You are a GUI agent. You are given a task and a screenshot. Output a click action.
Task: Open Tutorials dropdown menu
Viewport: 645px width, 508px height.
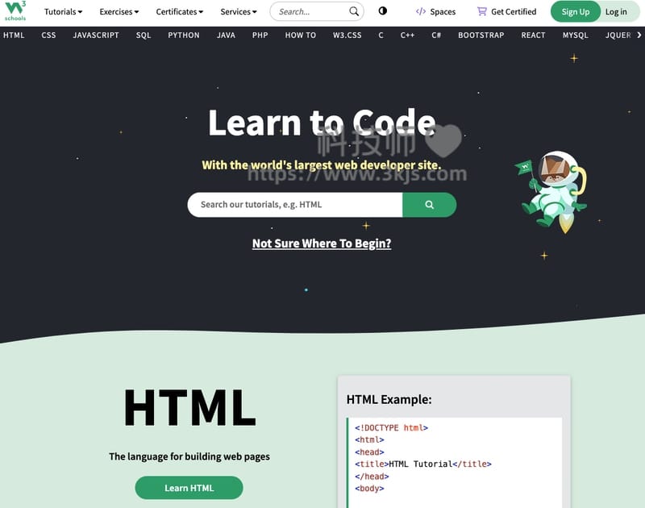coord(63,12)
